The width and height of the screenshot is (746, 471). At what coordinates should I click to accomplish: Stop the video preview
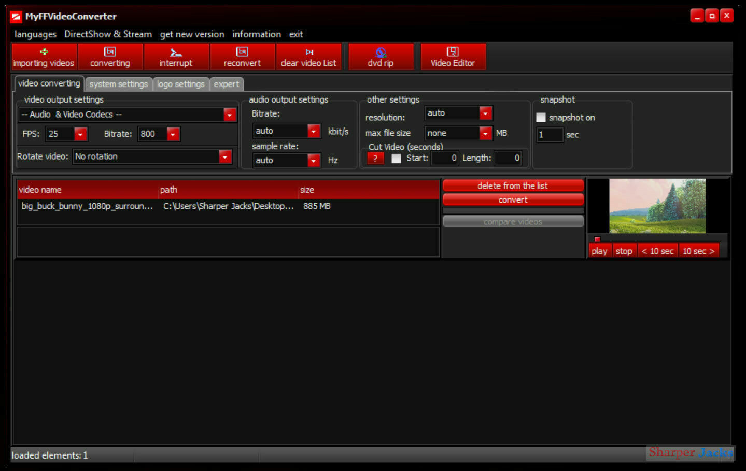pos(624,251)
